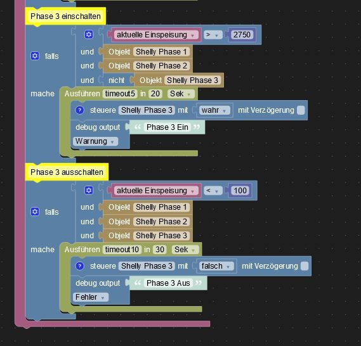Enable mit Verzögerung on the falsch control block
The height and width of the screenshot is (346, 361).
coord(305,266)
